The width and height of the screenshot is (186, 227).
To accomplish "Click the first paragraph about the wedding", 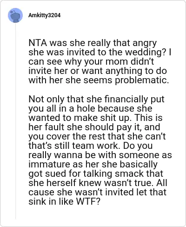I will tap(100, 61).
